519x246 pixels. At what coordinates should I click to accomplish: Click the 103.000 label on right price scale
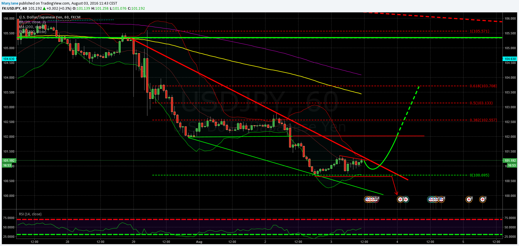point(510,107)
